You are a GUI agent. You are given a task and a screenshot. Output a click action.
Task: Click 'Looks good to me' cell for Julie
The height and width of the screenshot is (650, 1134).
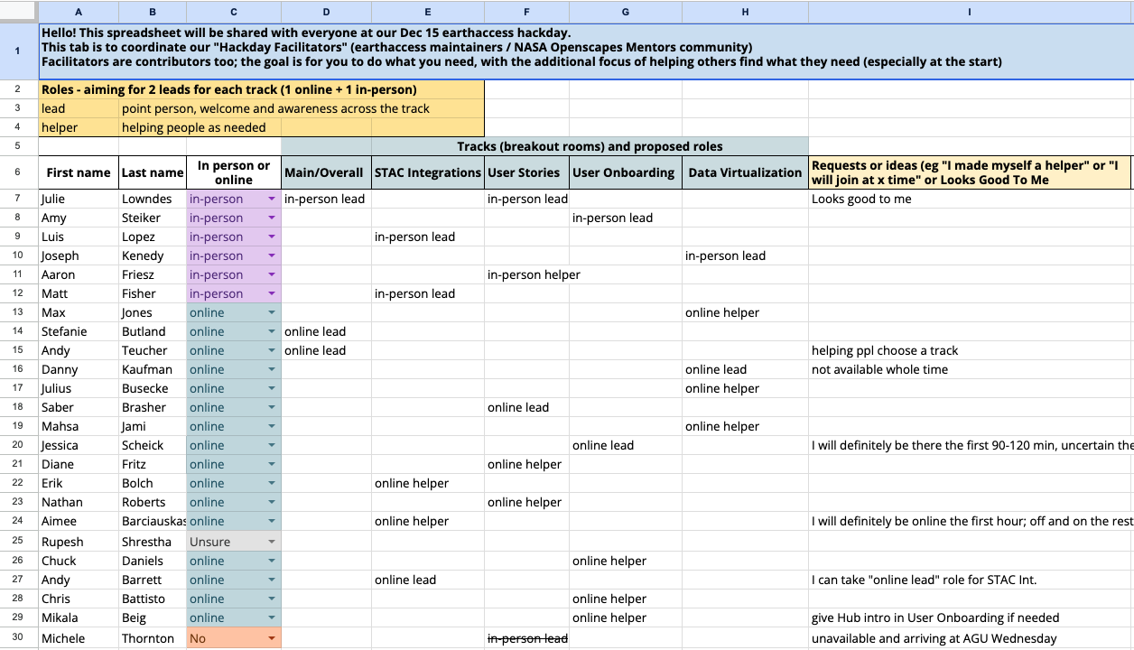(903, 199)
